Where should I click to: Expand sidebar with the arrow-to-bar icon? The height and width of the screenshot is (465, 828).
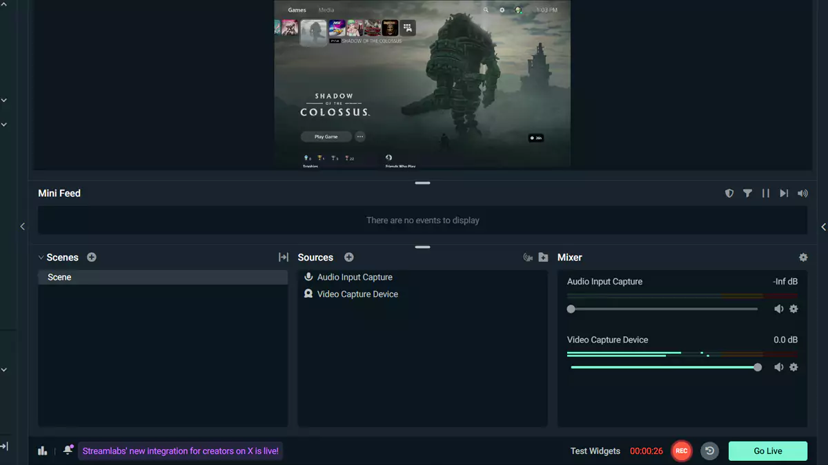pos(3,446)
